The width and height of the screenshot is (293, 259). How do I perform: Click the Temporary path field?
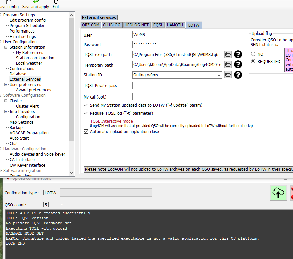tap(177, 65)
